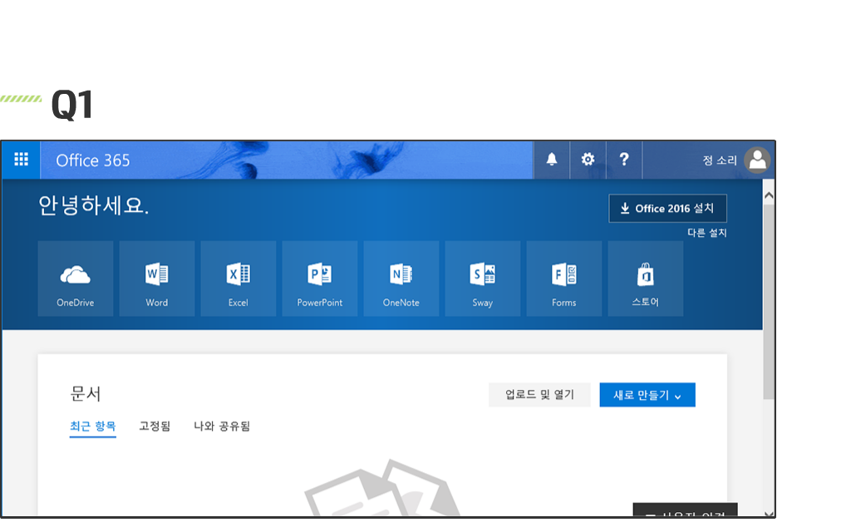Click the user profile avatar picture
Screen dimensions: 851x532
tap(757, 160)
